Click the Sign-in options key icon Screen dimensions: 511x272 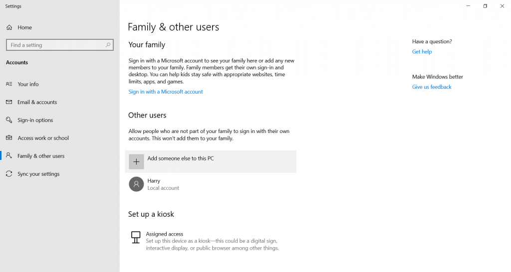[9, 120]
